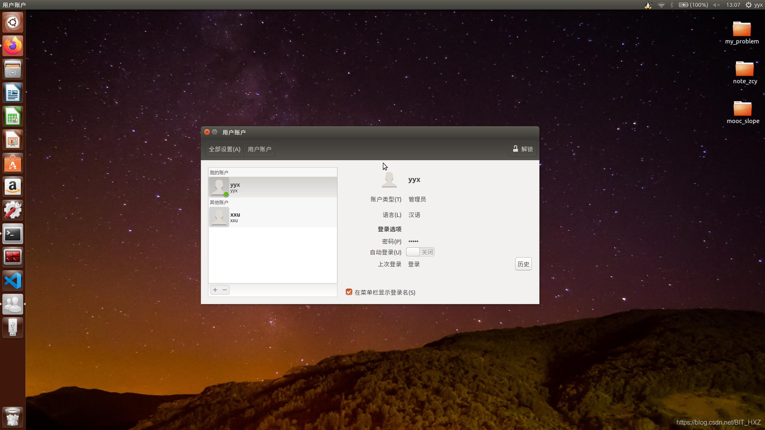The image size is (765, 430).
Task: Click the large yyx avatar picture
Action: pyautogui.click(x=389, y=180)
